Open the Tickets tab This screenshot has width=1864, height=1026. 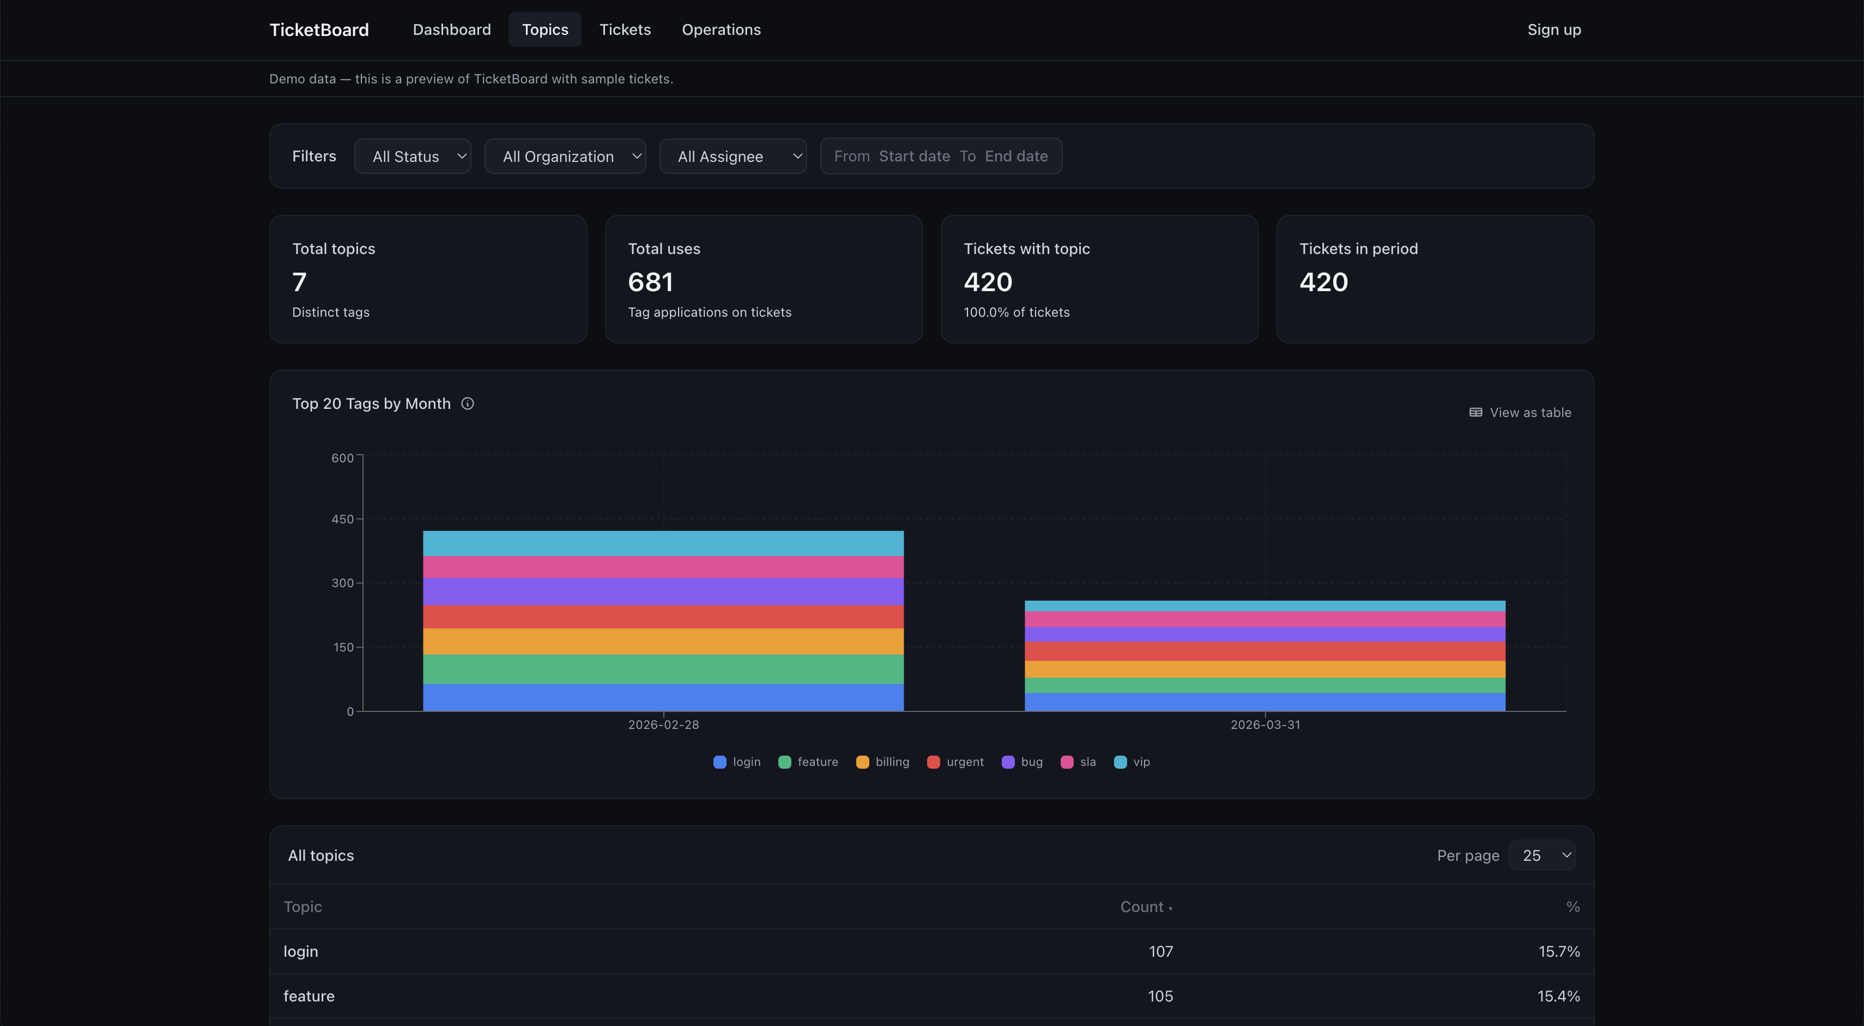click(x=625, y=29)
